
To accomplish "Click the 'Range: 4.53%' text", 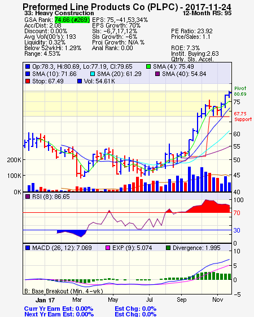I will [x=42, y=54].
